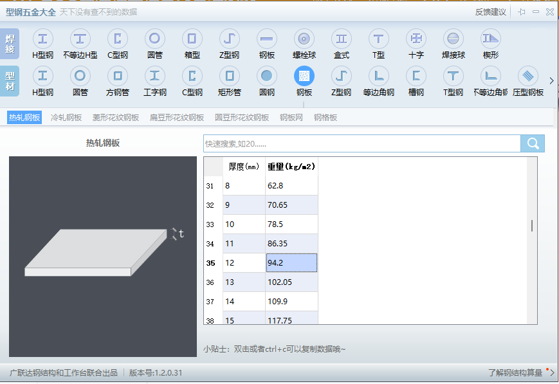
Task: Select weight cell 86.35
Action: [291, 244]
